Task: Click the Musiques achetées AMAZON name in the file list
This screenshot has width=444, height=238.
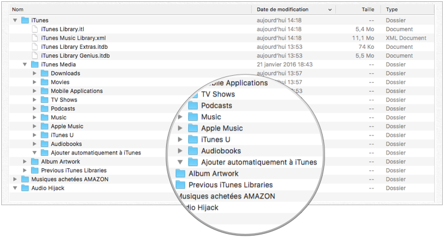Action: tap(70, 179)
